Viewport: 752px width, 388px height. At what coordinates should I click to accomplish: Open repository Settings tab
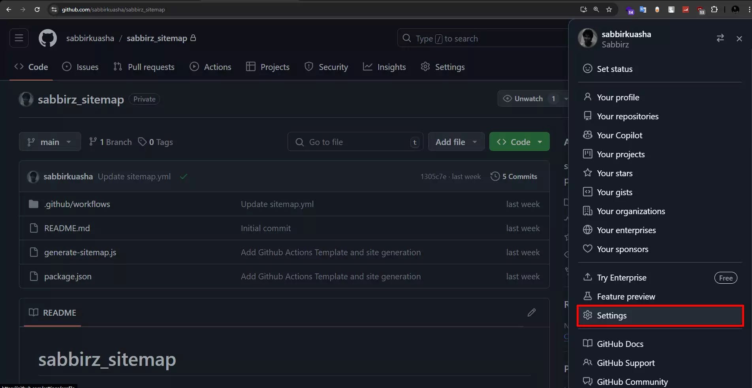[x=443, y=67]
